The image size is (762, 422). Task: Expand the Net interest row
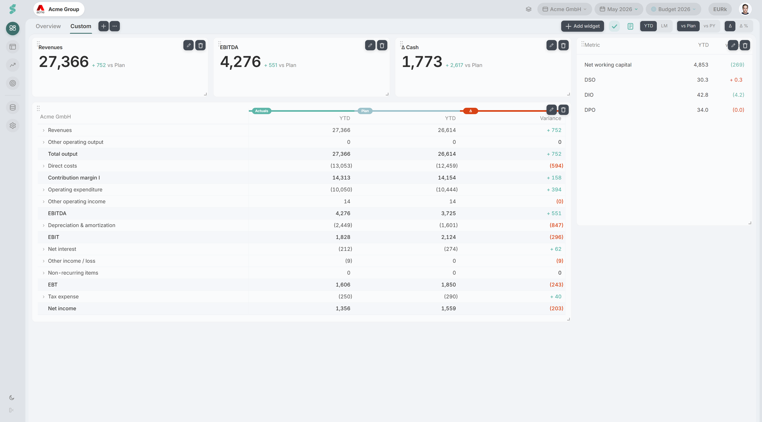point(44,249)
